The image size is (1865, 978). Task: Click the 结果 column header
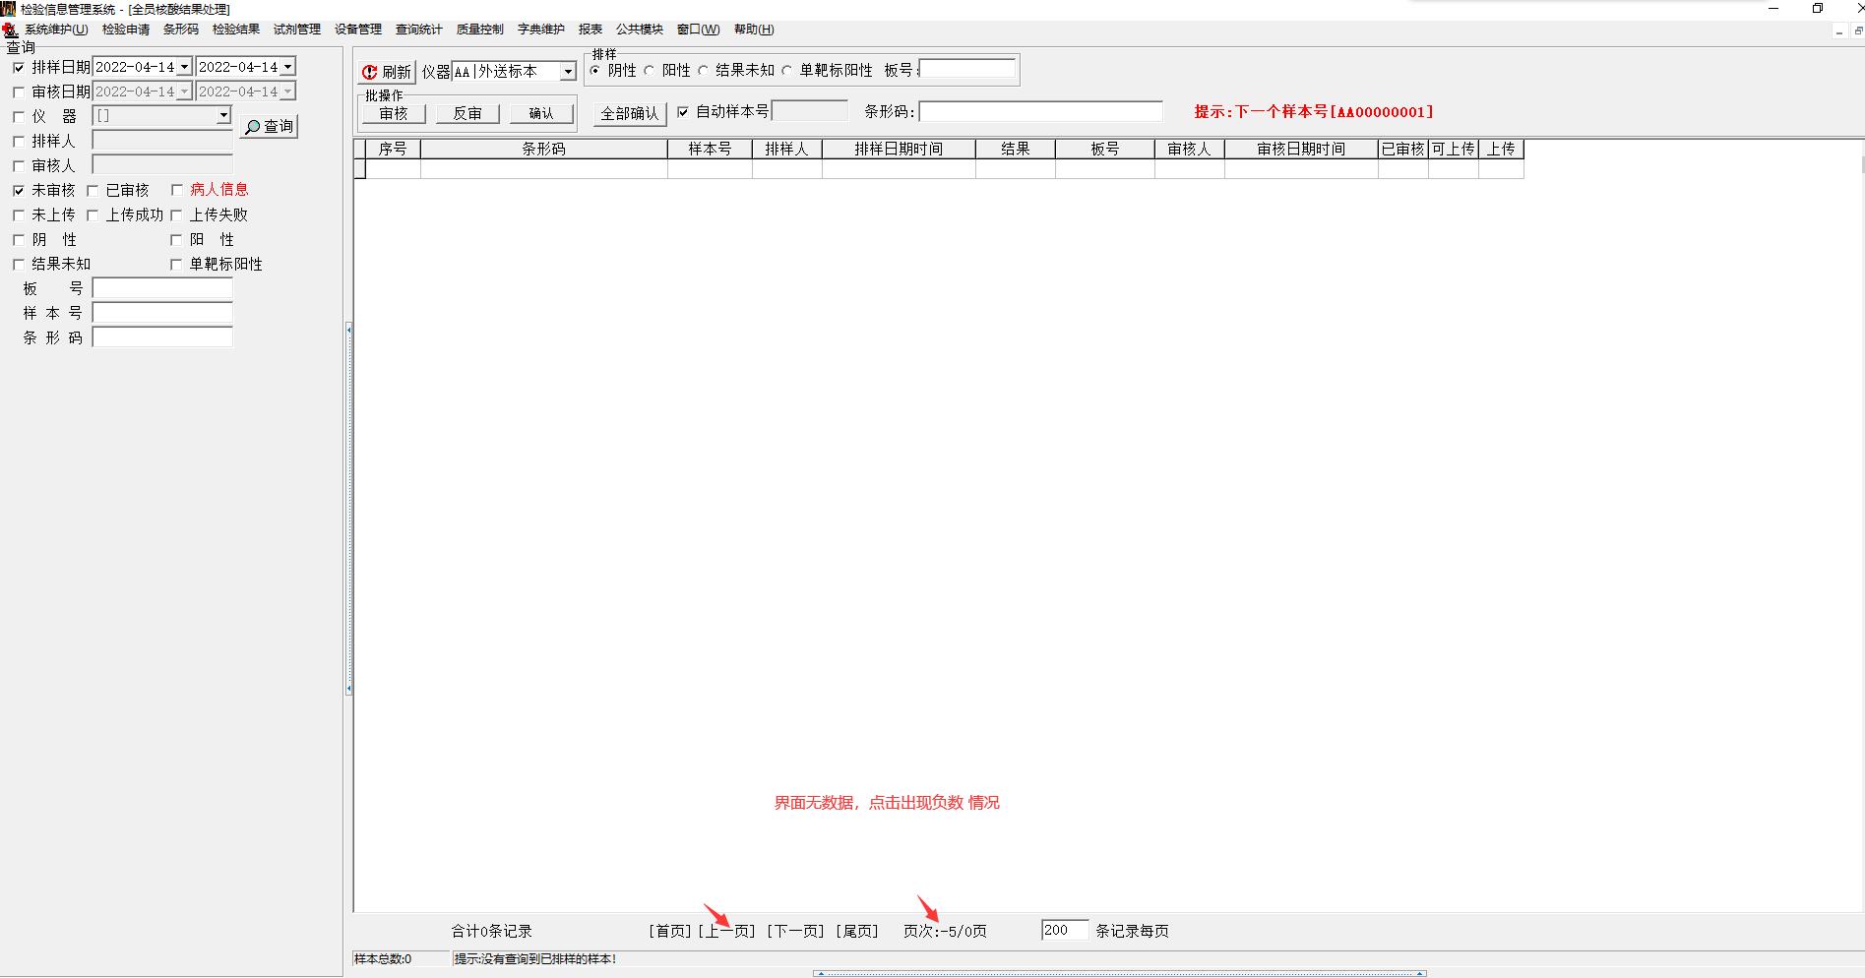point(1016,150)
